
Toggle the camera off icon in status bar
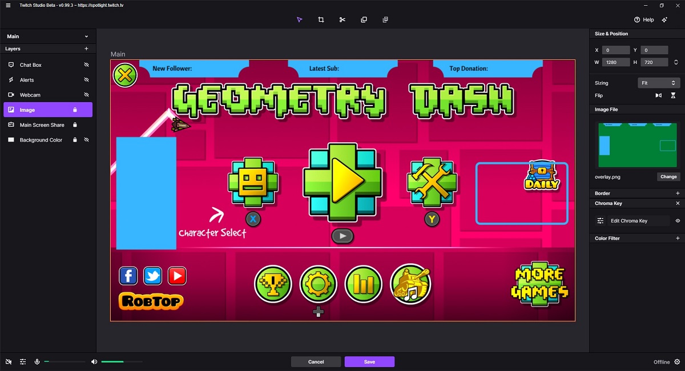point(9,362)
